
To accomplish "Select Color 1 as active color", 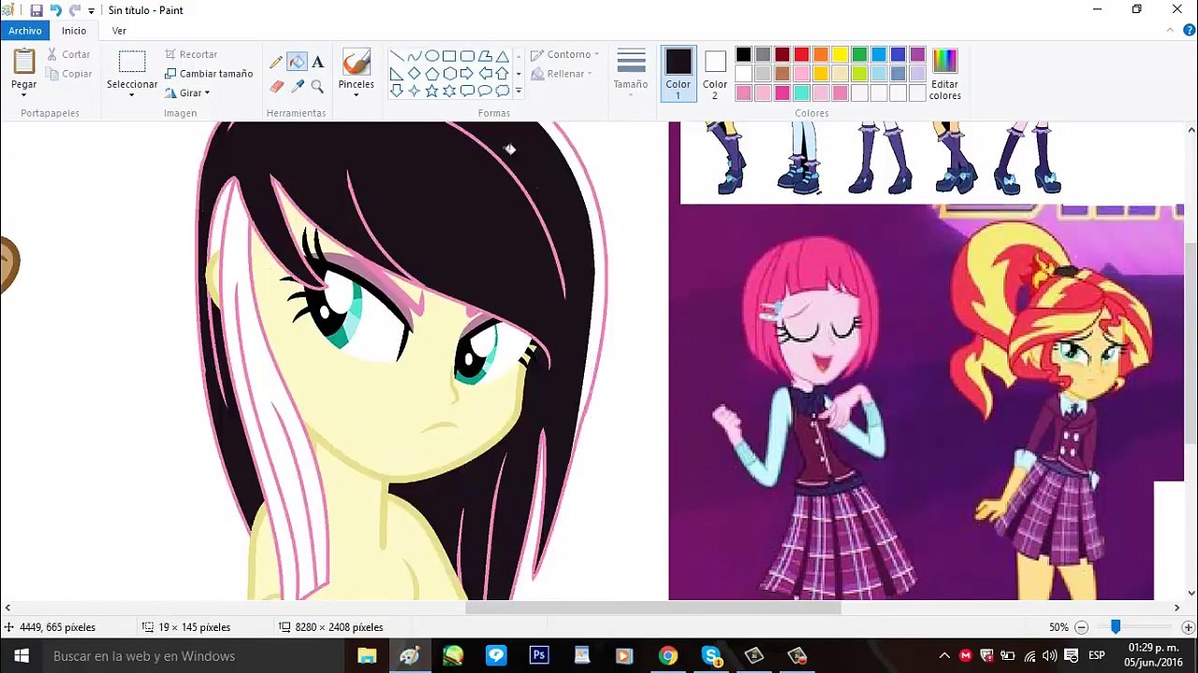I will coord(678,73).
